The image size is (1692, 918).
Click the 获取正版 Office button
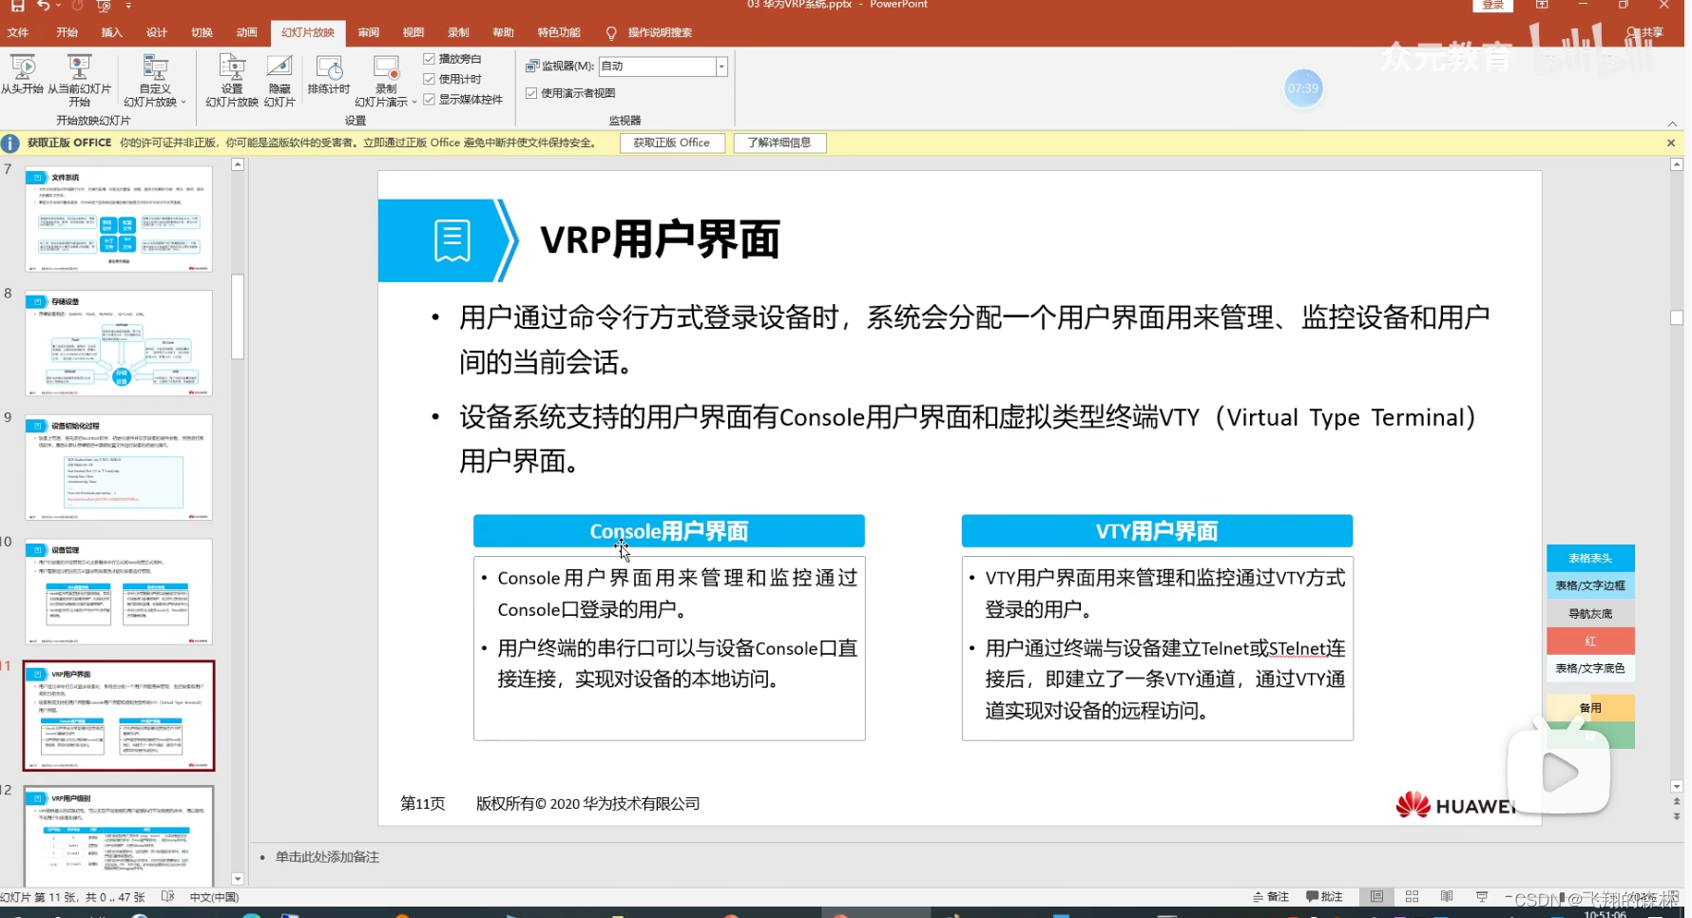coord(671,143)
